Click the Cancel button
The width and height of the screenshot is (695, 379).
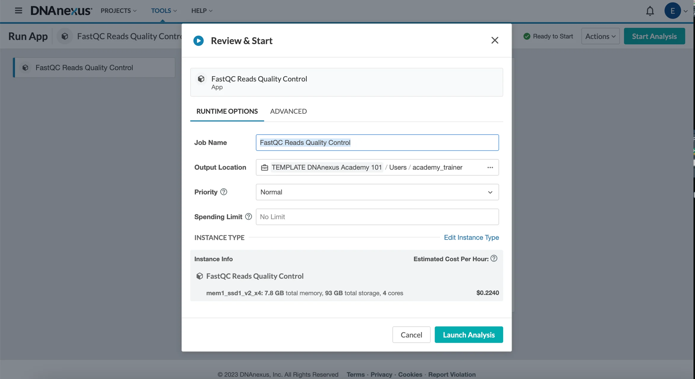[411, 335]
